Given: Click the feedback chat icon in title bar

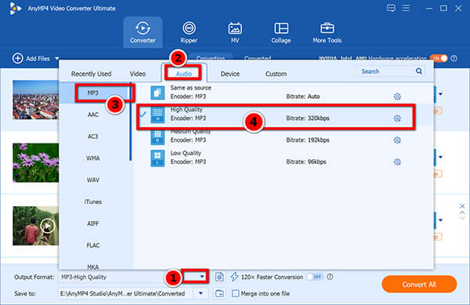Looking at the screenshot, I should (391, 8).
